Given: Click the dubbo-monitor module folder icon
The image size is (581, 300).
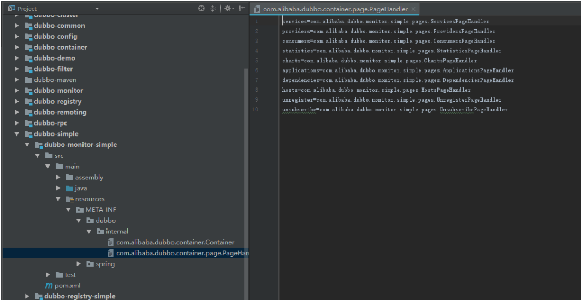Looking at the screenshot, I should [28, 91].
